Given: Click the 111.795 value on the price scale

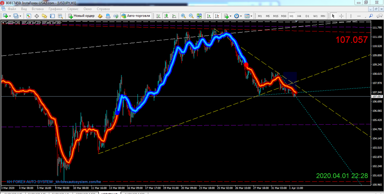Looking at the screenshot, I should (x=377, y=28).
